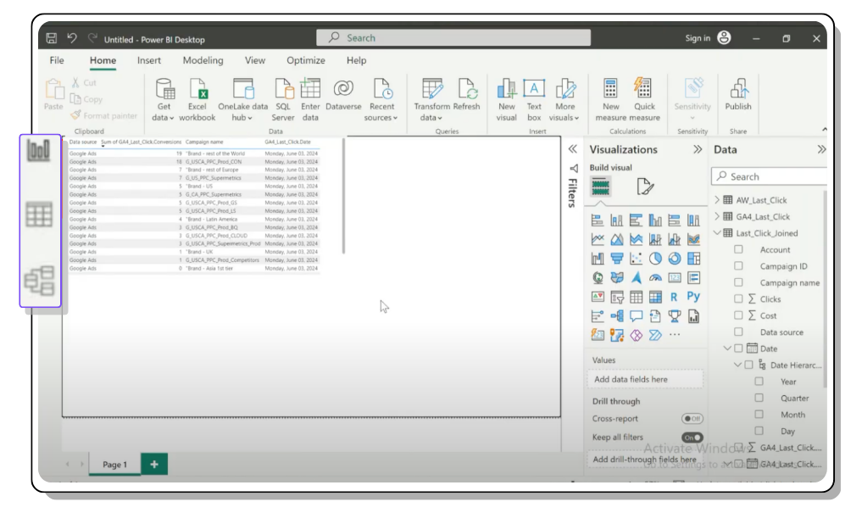The width and height of the screenshot is (862, 513).
Task: Collapse the Last_Click_Joined table
Action: pyautogui.click(x=717, y=233)
